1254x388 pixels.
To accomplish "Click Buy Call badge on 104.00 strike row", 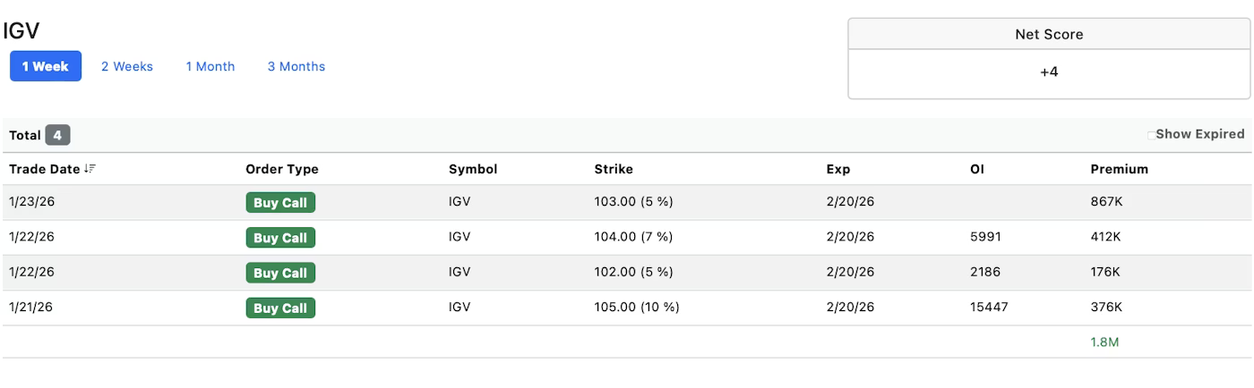I will (280, 238).
